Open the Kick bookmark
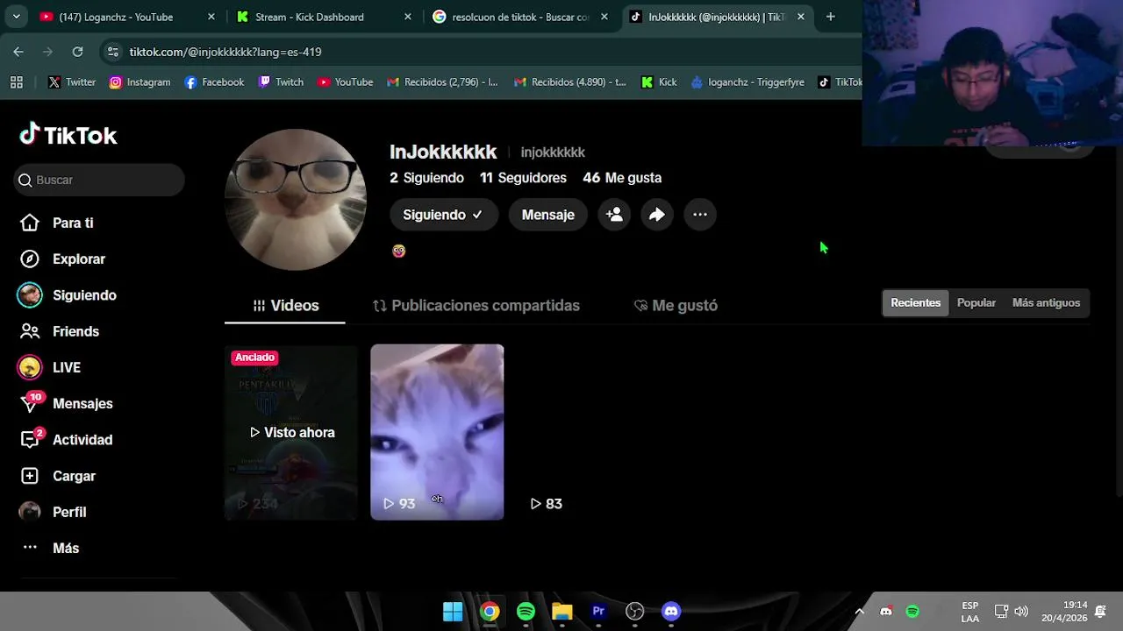Image resolution: width=1123 pixels, height=631 pixels. tap(659, 82)
